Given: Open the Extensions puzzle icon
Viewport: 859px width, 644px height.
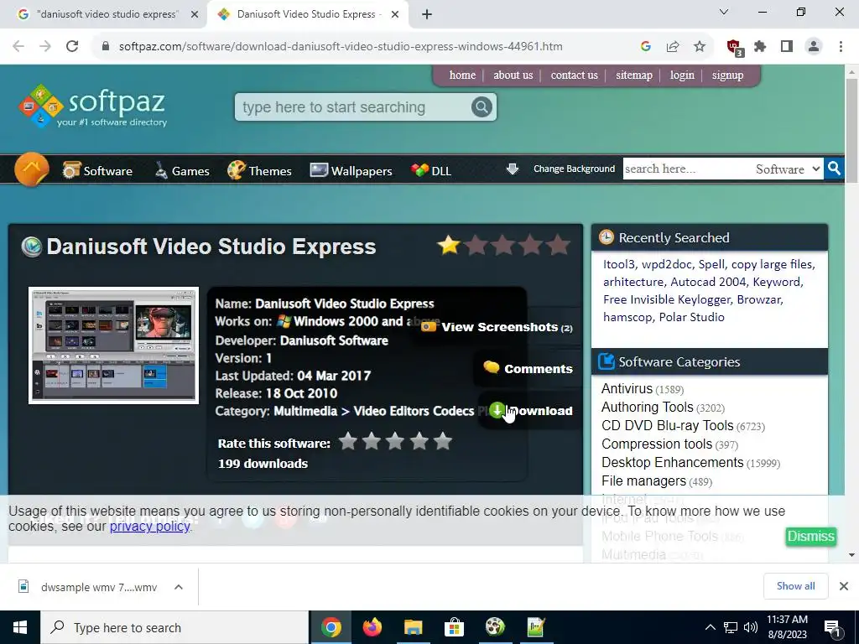Looking at the screenshot, I should click(x=760, y=47).
